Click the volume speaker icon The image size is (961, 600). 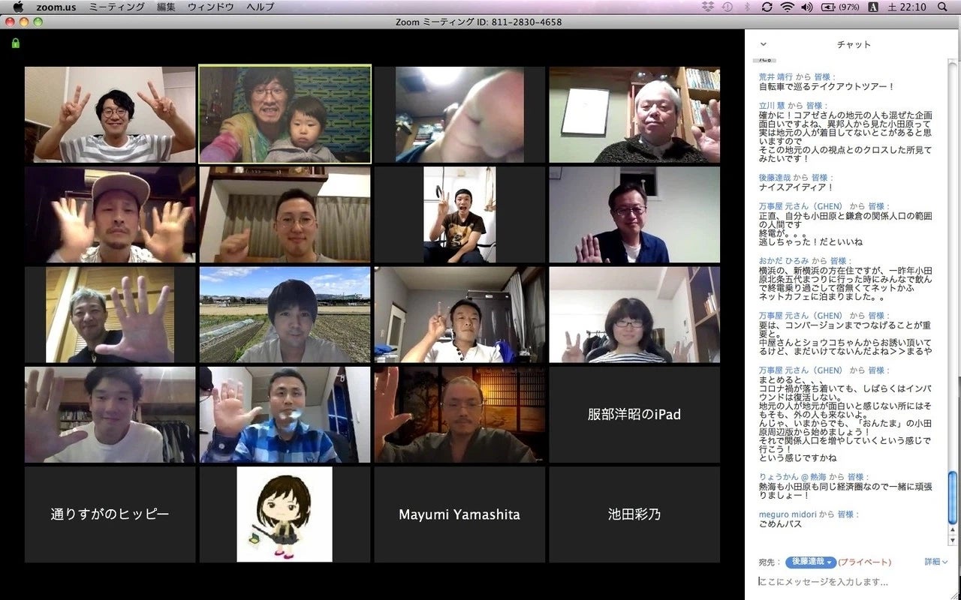(x=807, y=7)
